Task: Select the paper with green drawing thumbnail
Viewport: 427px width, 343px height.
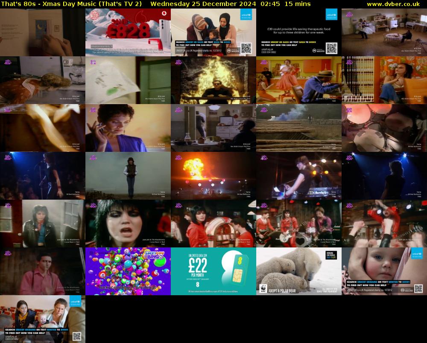Action: coord(128,80)
